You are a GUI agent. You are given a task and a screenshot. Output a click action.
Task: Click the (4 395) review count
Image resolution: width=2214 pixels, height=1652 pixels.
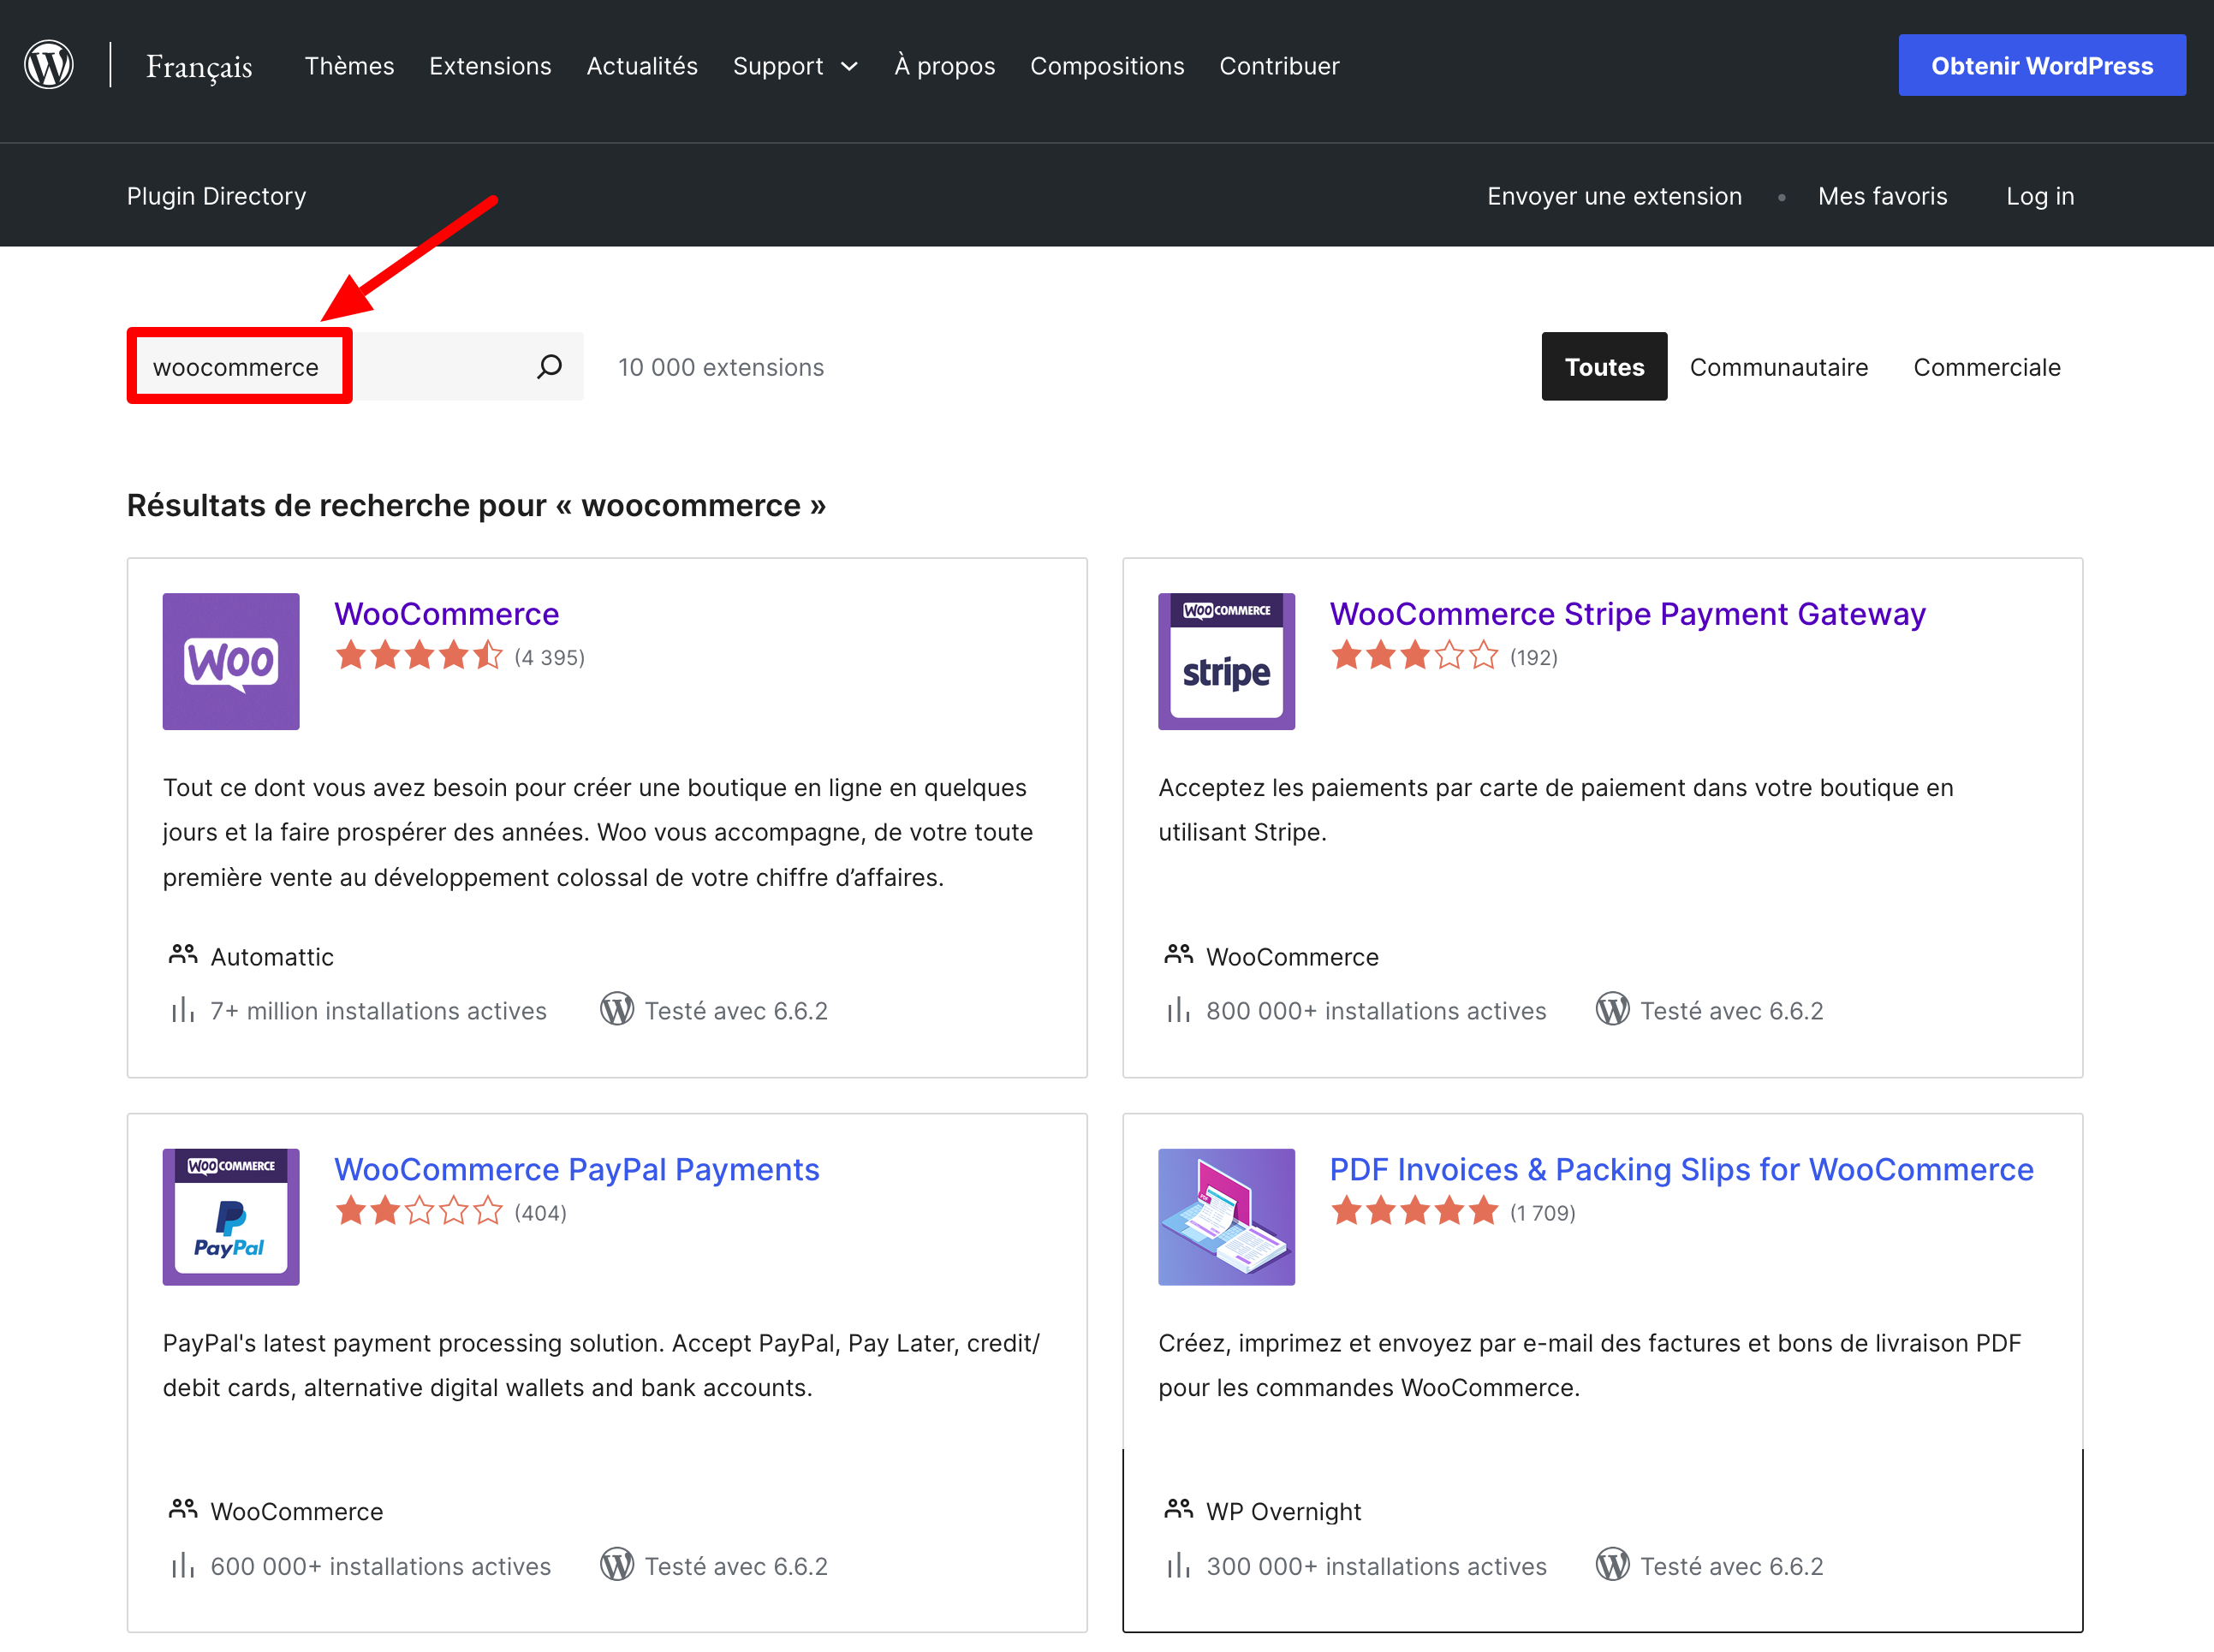pos(549,657)
